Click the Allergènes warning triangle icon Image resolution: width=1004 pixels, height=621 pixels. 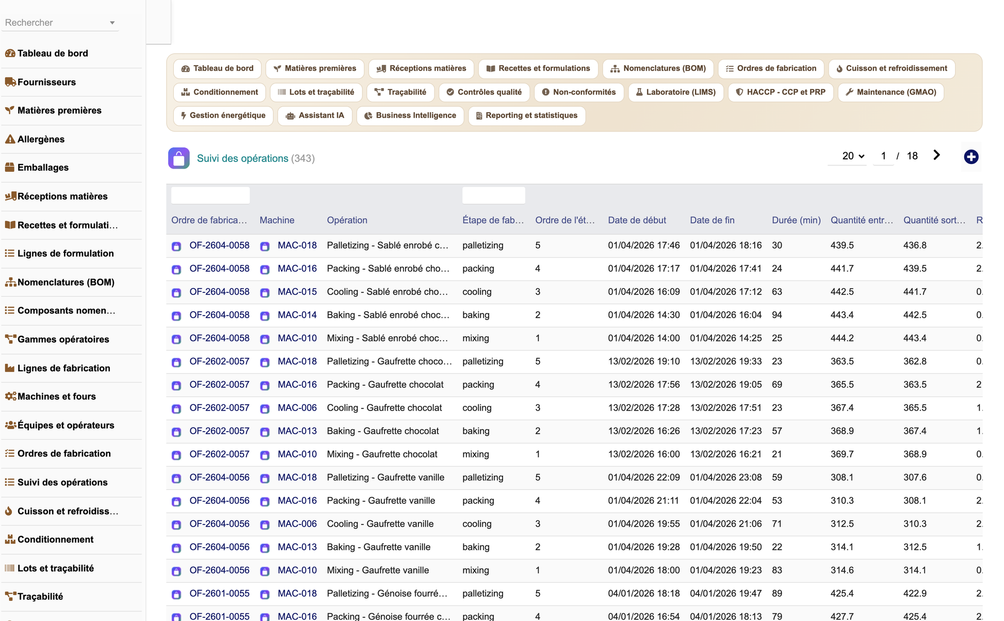click(x=10, y=139)
